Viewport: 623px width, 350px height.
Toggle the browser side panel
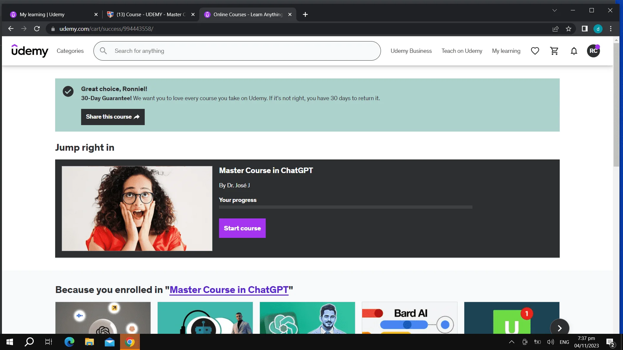click(x=585, y=29)
